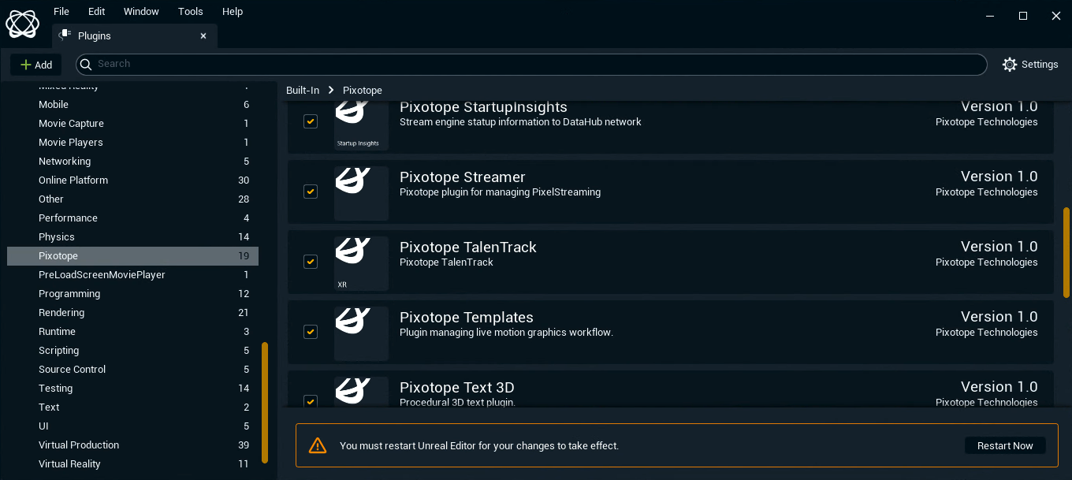Disable the Pixotope TalenTrack checkbox
The height and width of the screenshot is (480, 1072).
(311, 262)
